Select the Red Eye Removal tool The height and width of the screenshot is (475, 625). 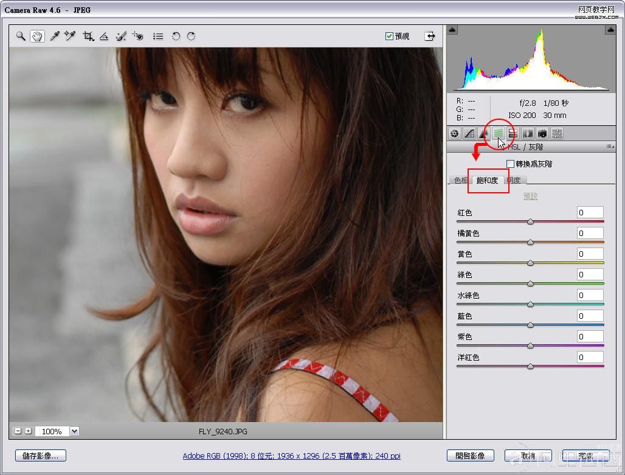click(138, 36)
